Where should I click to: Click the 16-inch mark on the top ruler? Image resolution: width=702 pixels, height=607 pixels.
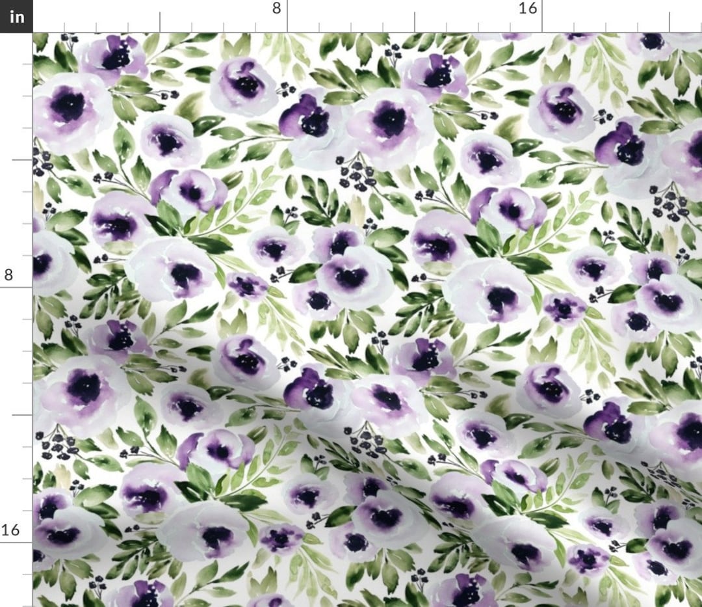526,8
